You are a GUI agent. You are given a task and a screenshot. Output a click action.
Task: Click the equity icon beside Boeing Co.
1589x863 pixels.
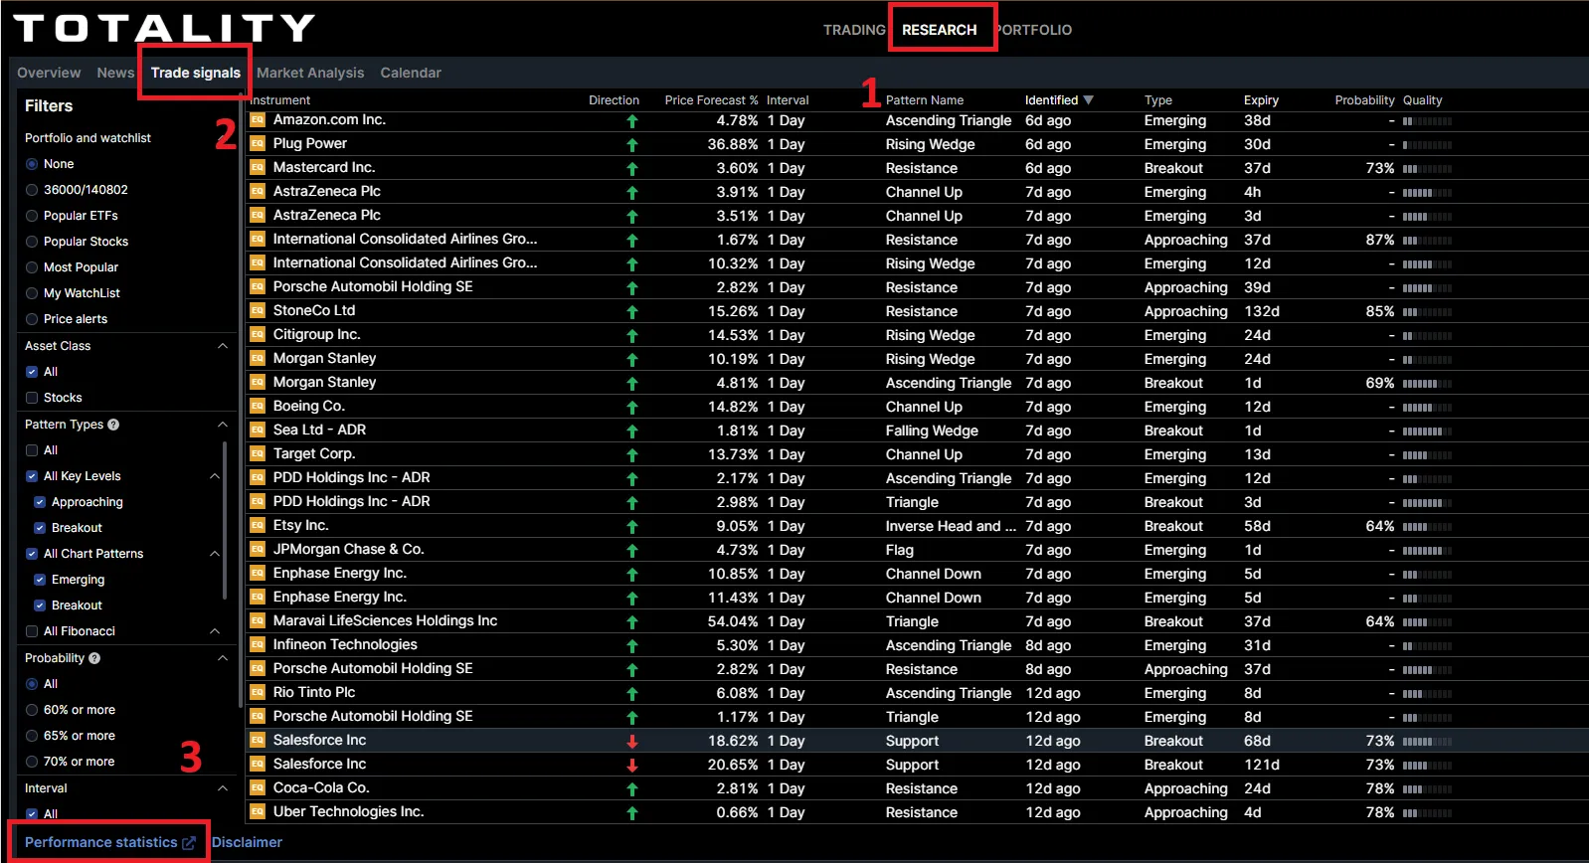(x=257, y=406)
